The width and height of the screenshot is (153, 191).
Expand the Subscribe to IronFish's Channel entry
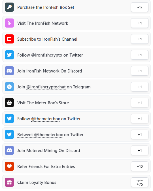coord(76,39)
